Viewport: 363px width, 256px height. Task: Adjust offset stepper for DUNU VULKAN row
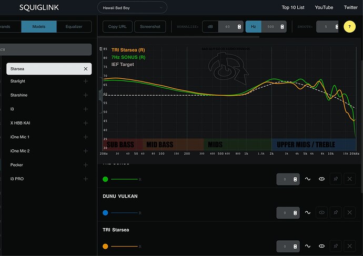tap(295, 213)
